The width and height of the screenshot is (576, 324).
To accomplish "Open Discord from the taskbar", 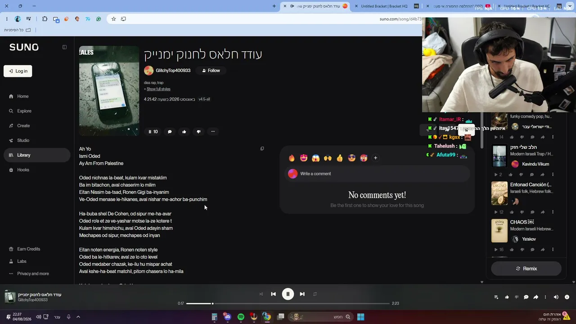I will (x=228, y=317).
